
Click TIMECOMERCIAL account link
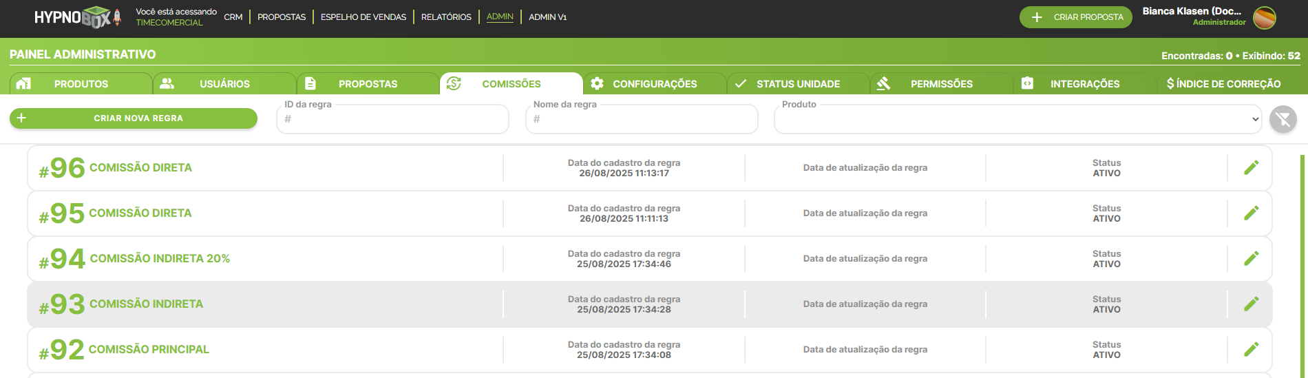click(x=169, y=23)
